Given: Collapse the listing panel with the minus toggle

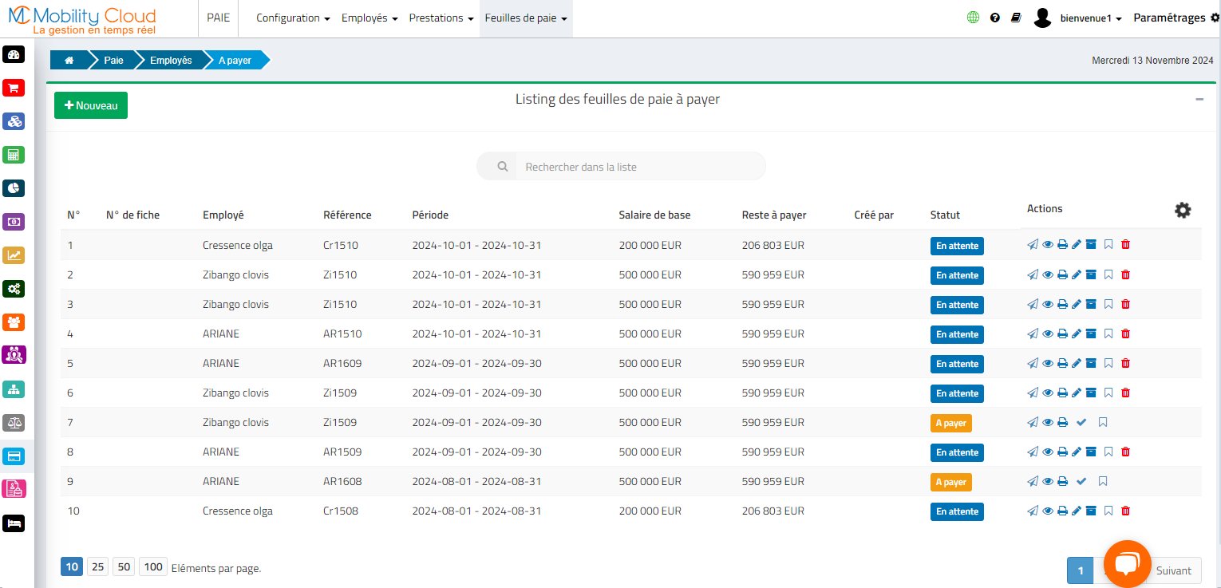Looking at the screenshot, I should point(1199,99).
